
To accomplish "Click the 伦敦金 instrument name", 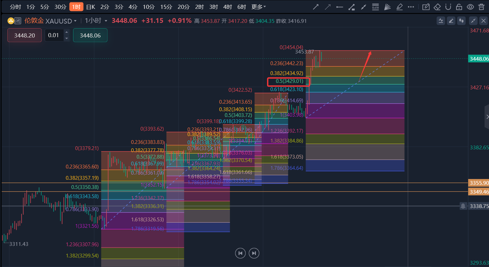I will [x=34, y=21].
